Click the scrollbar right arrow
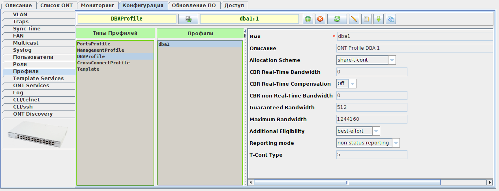This screenshot has width=499, height=191. pyautogui.click(x=490, y=182)
